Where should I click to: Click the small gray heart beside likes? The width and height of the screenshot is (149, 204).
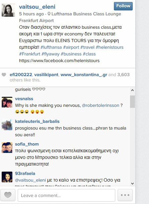4,75
